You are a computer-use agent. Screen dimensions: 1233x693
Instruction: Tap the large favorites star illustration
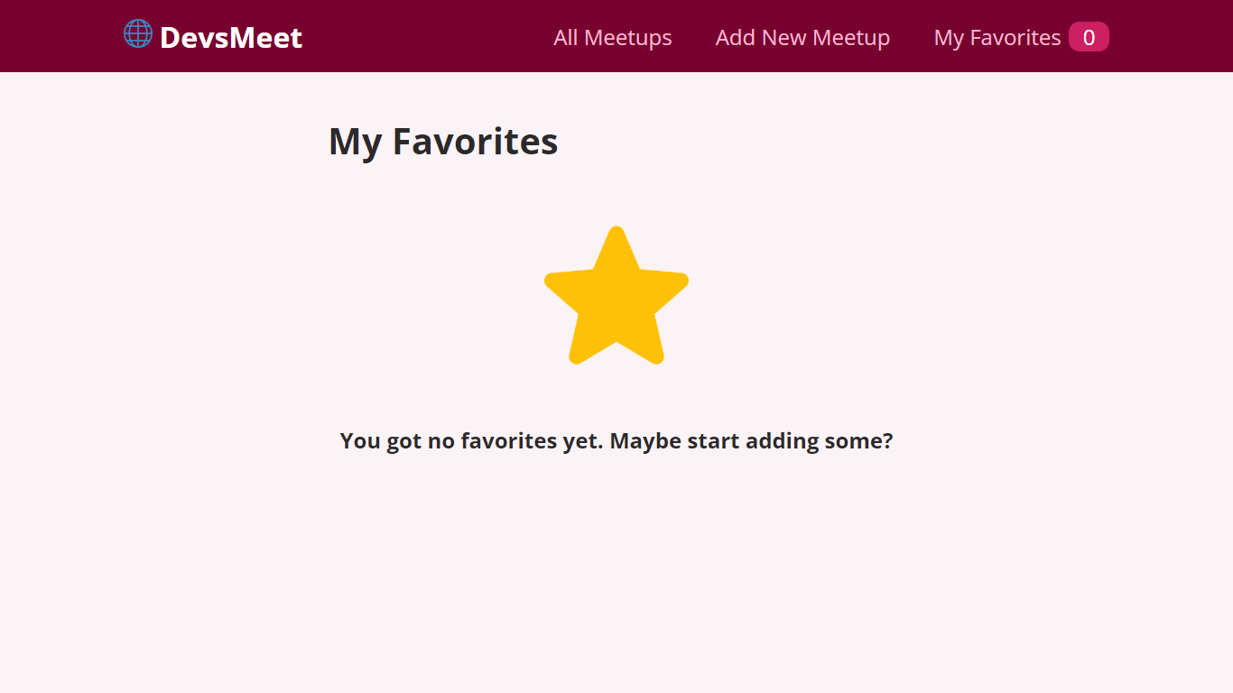click(616, 296)
